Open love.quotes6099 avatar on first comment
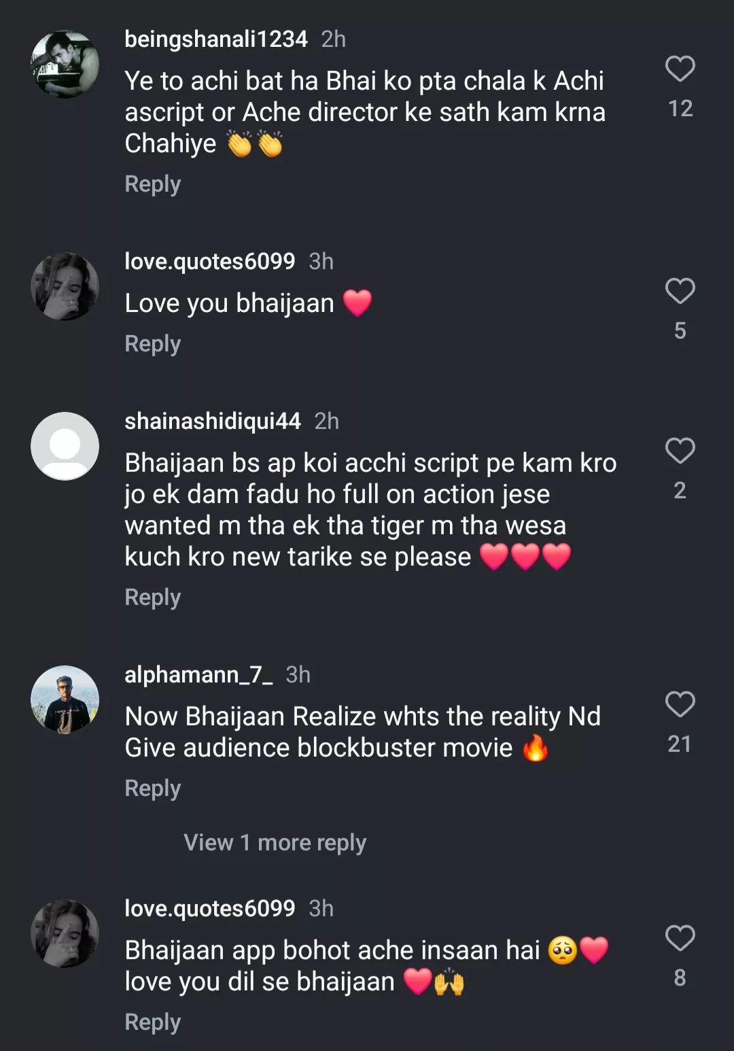Viewport: 734px width, 1051px height. [65, 286]
